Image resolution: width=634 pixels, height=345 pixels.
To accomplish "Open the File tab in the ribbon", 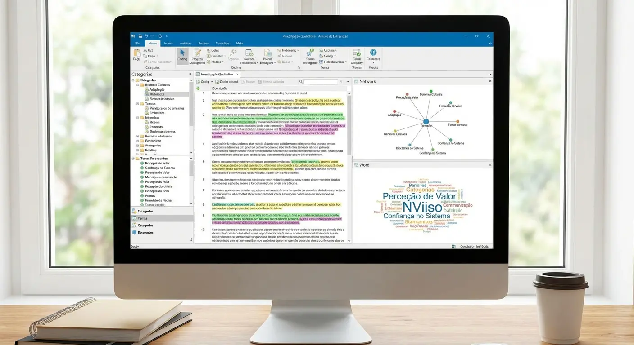I will coord(137,43).
